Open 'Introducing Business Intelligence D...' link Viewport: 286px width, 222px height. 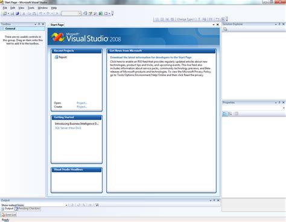[77, 124]
